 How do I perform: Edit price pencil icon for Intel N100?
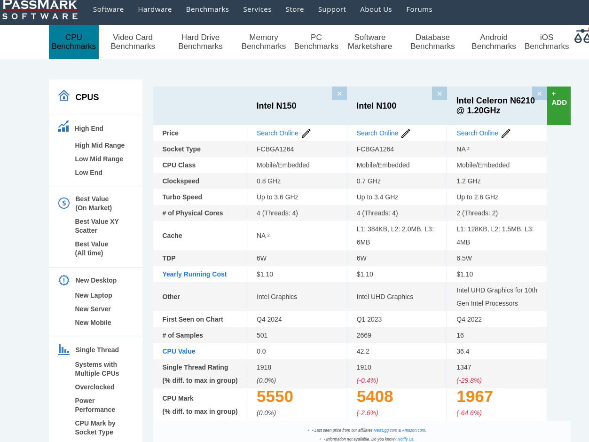(x=406, y=134)
